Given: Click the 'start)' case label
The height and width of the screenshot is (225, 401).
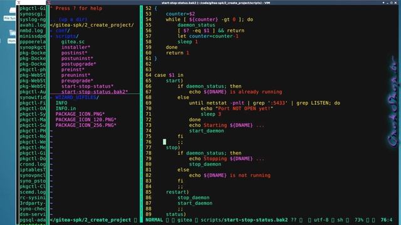Looking at the screenshot, I should 175,81.
